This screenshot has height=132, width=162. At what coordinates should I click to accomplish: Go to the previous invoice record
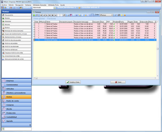[44, 15]
